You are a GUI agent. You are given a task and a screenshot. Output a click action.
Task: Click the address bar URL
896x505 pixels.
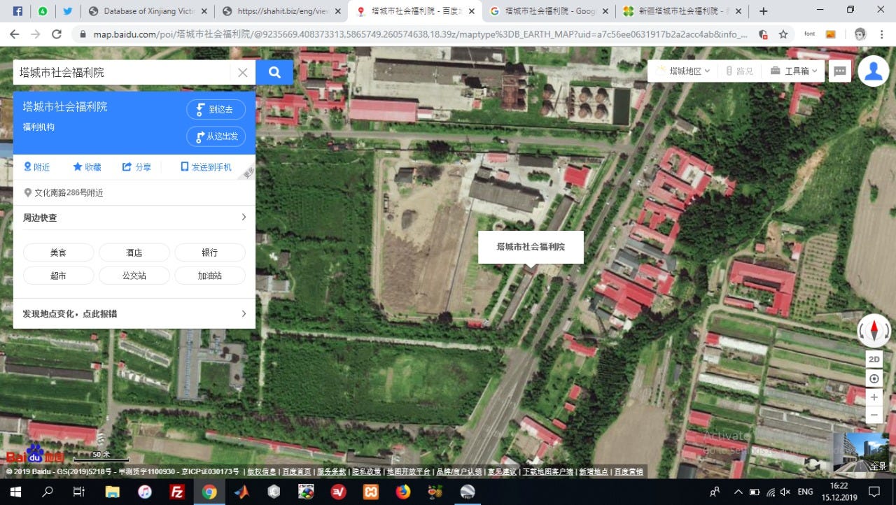(420, 34)
